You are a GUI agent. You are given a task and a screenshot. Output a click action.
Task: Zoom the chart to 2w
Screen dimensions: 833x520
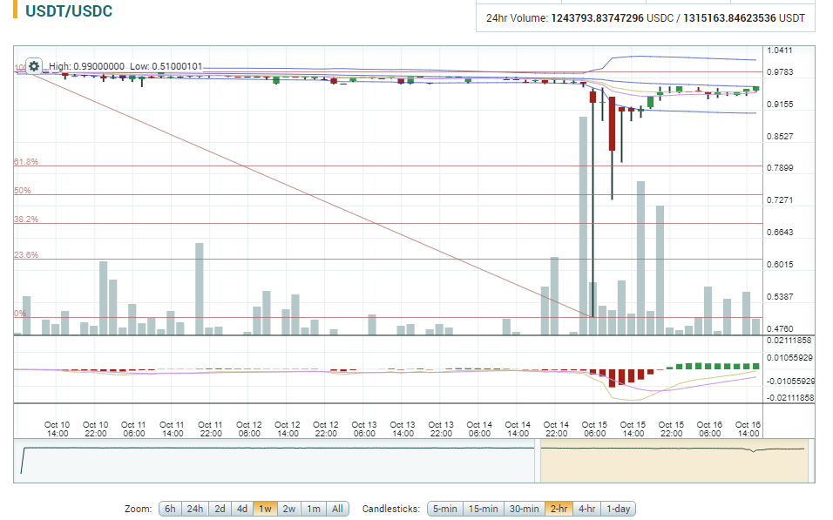(x=289, y=509)
